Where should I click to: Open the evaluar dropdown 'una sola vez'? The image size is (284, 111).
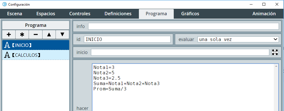pyautogui.click(x=238, y=39)
